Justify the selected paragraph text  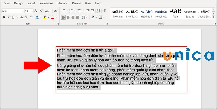pyautogui.click(x=78, y=17)
